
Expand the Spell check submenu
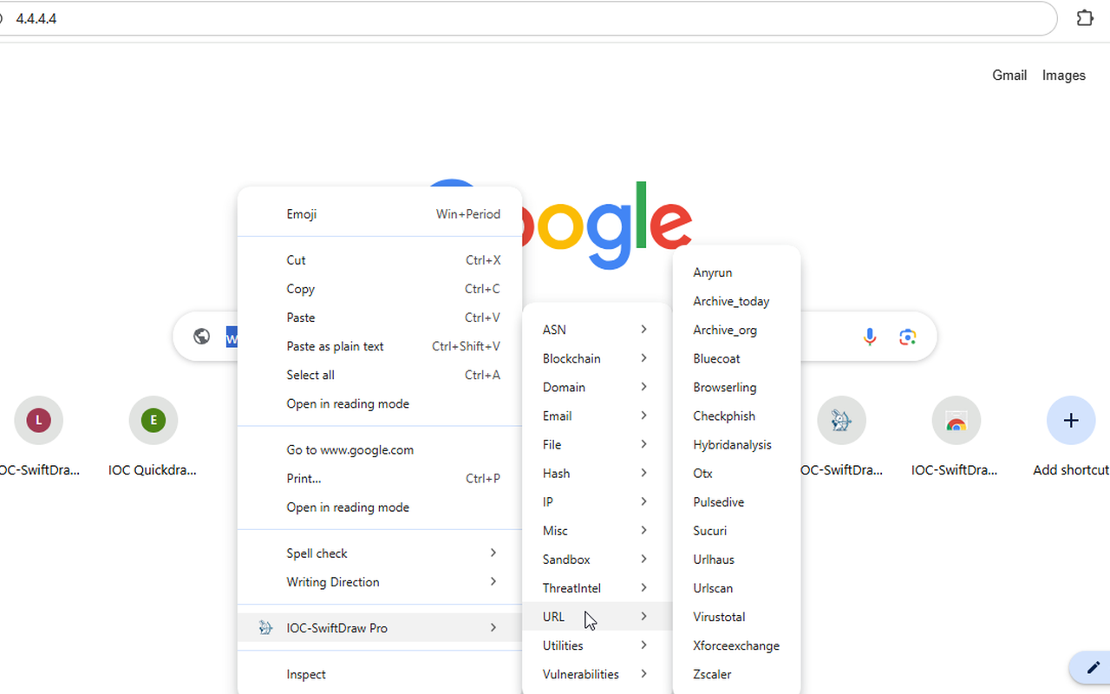380,553
